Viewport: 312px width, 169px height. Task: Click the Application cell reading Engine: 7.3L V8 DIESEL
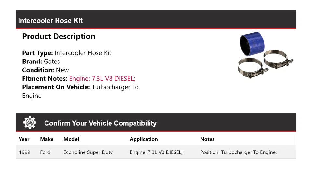(x=156, y=152)
